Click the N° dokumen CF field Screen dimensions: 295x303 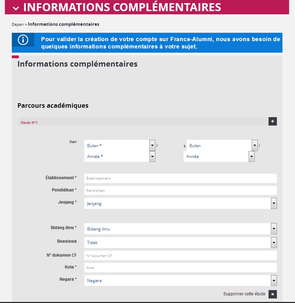pos(180,256)
